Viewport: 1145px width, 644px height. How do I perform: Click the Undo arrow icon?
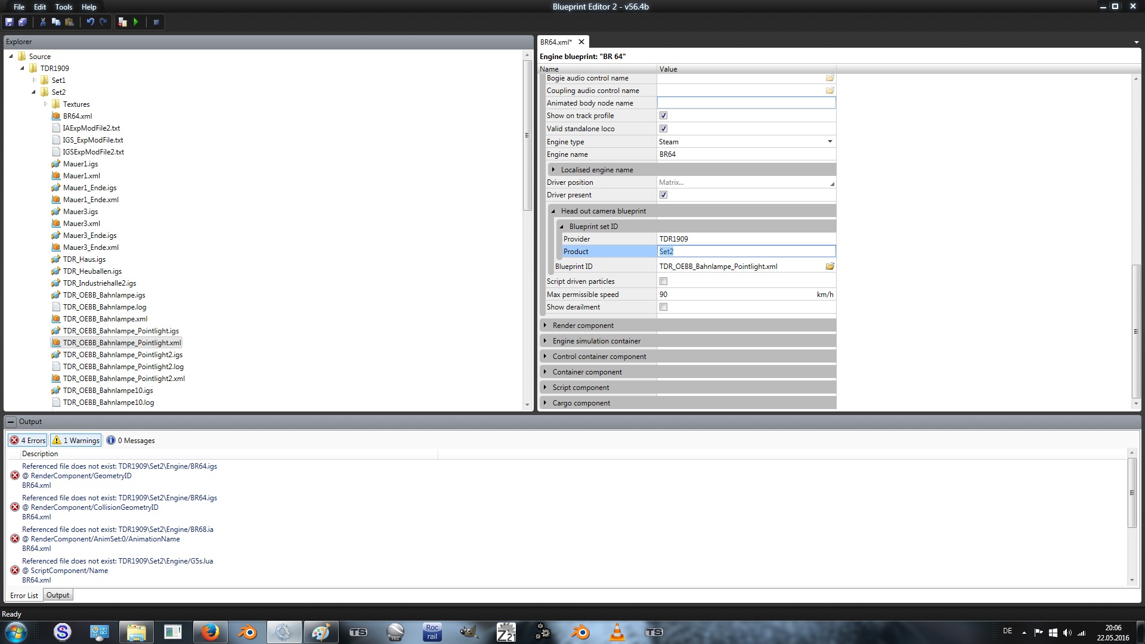(90, 22)
